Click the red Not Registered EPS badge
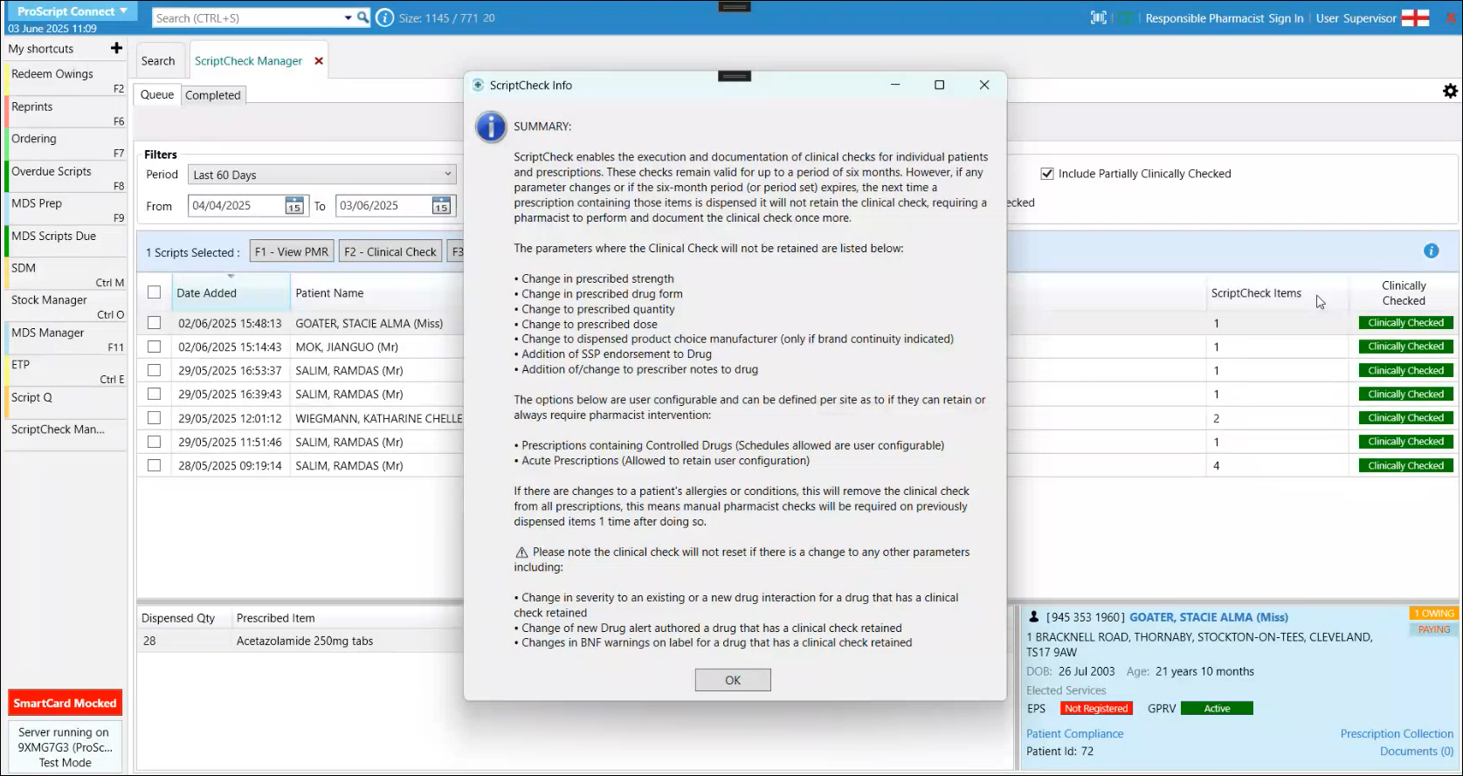 click(1096, 709)
